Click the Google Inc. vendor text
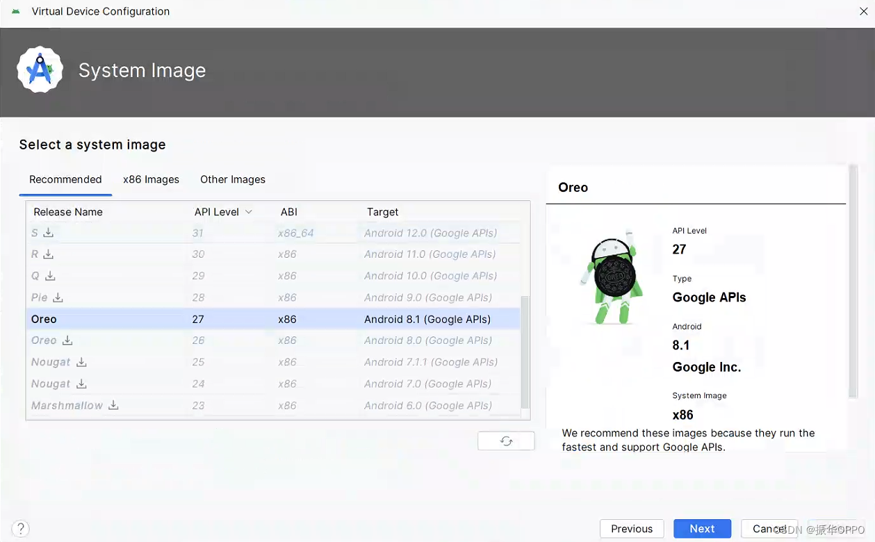The image size is (875, 542). (707, 367)
